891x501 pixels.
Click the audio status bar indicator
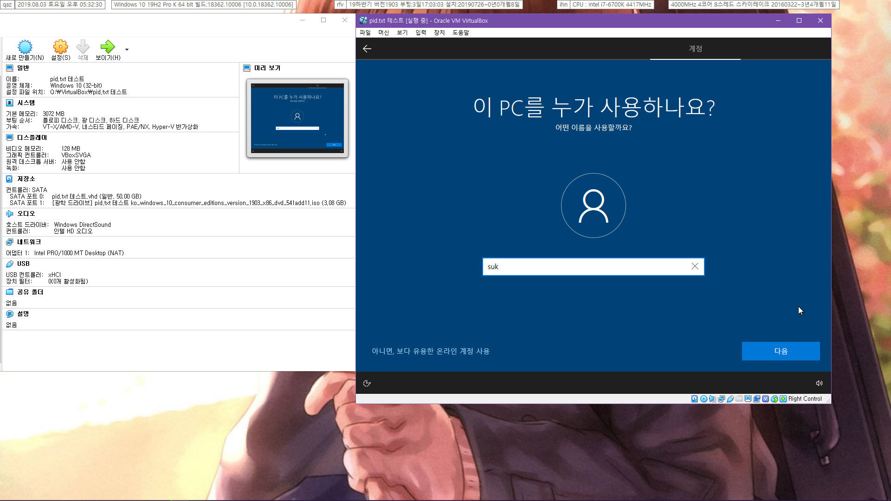(712, 398)
